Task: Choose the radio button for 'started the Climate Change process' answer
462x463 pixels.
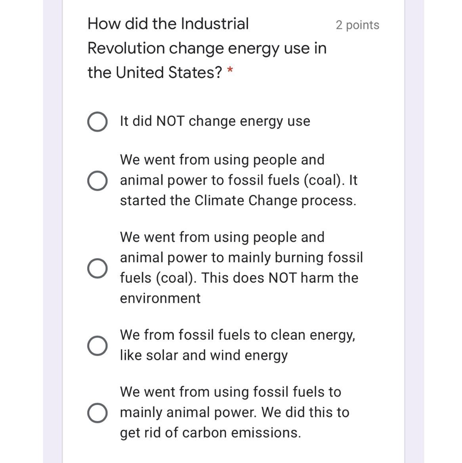Action: point(97,181)
